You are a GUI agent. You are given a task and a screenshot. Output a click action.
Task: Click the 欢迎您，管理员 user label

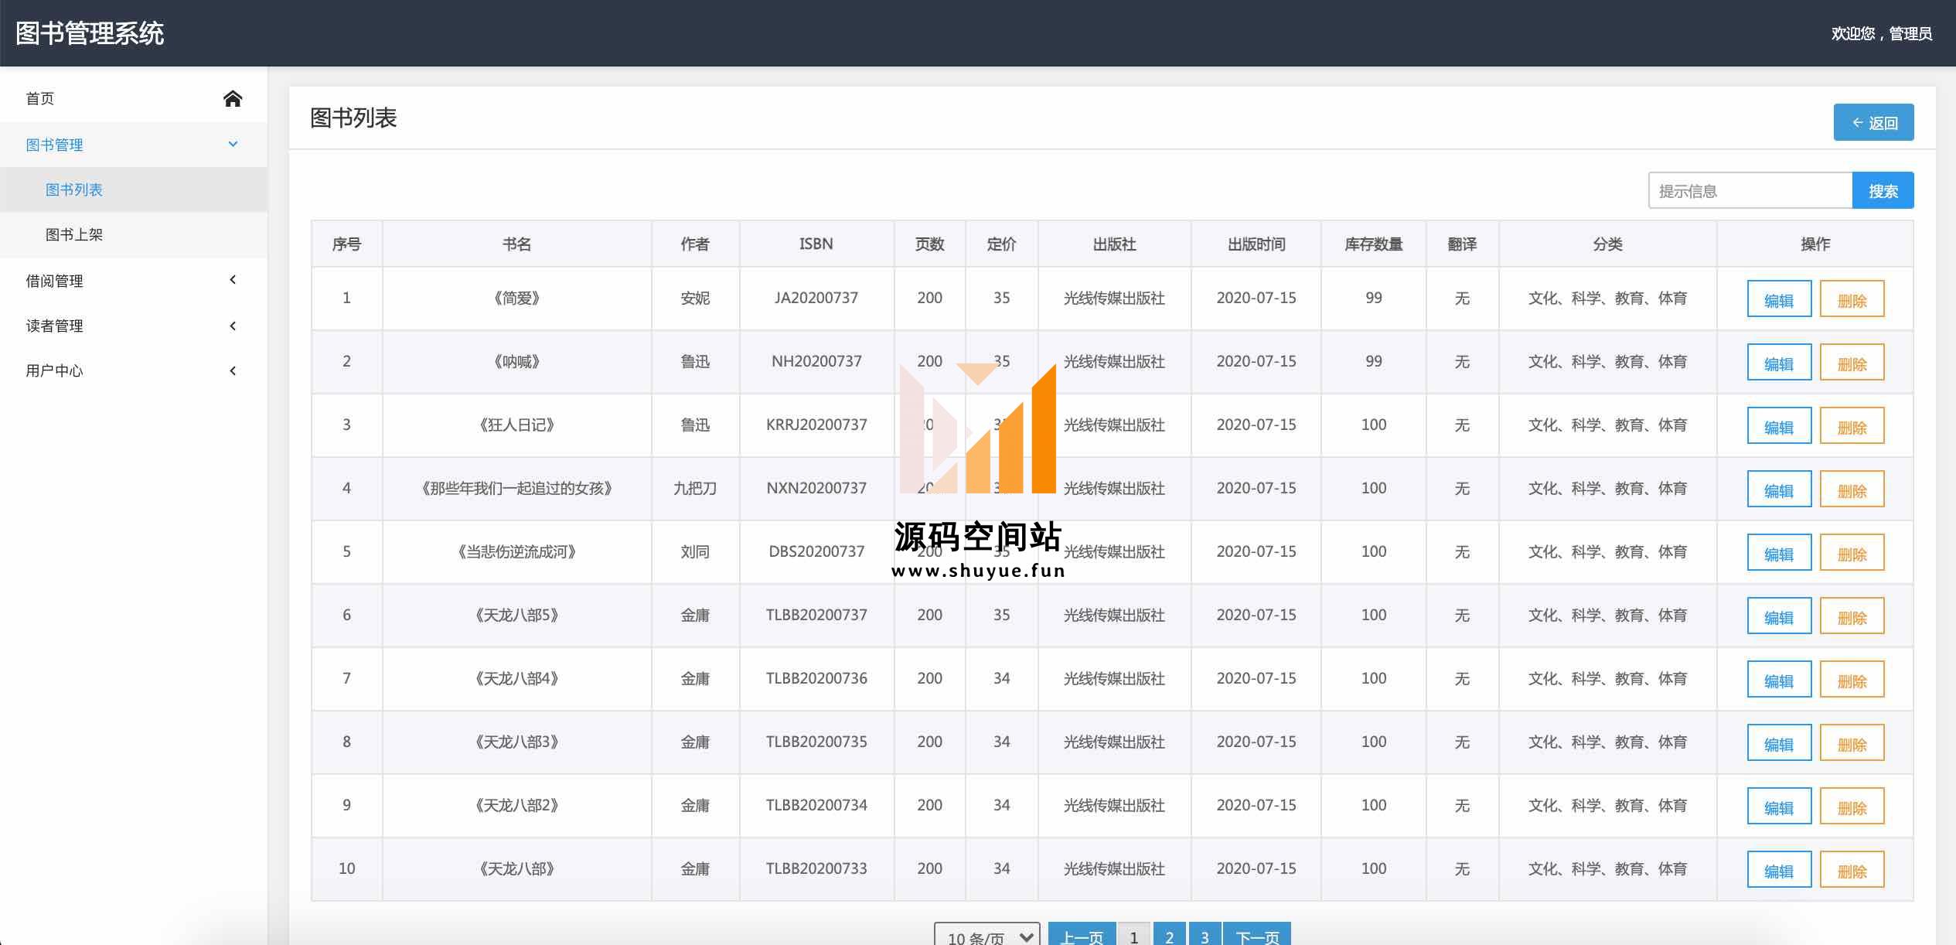(1881, 33)
